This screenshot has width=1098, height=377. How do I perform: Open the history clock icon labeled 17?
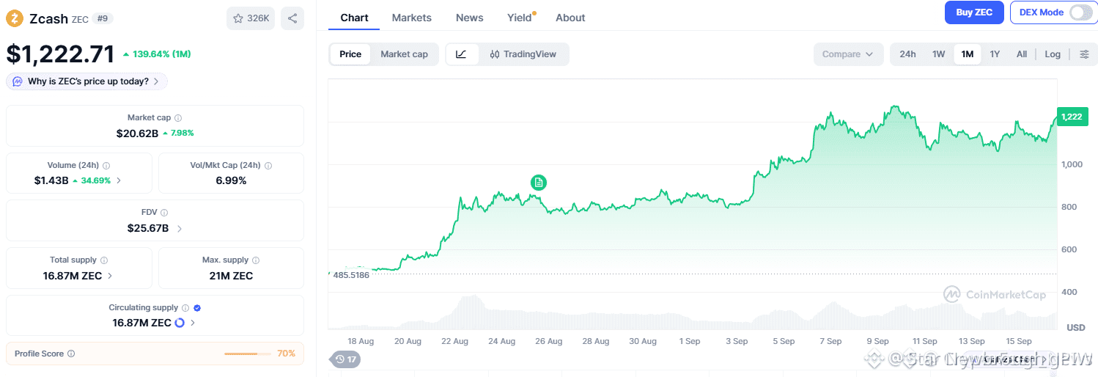pos(345,359)
